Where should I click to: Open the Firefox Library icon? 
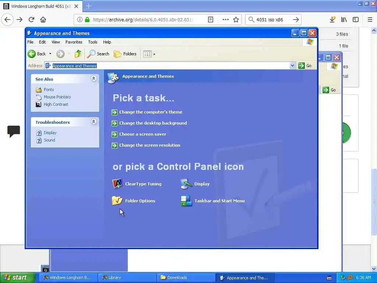click(344, 20)
